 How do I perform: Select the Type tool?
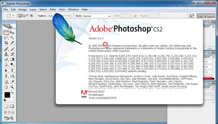click(x=12, y=71)
